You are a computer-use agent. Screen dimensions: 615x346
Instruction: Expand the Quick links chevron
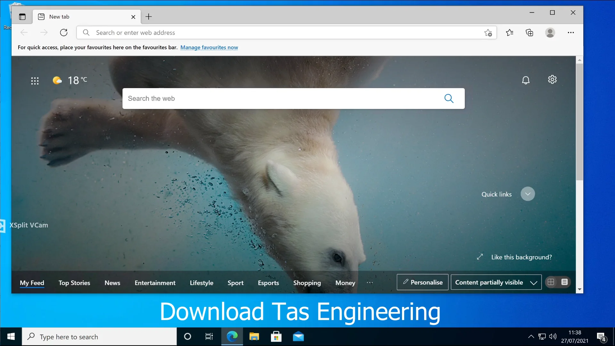pos(528,194)
